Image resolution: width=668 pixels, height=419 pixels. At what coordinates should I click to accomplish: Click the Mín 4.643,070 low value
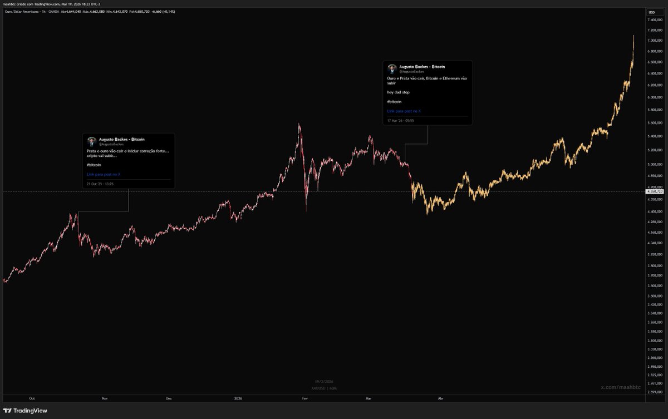pos(117,12)
